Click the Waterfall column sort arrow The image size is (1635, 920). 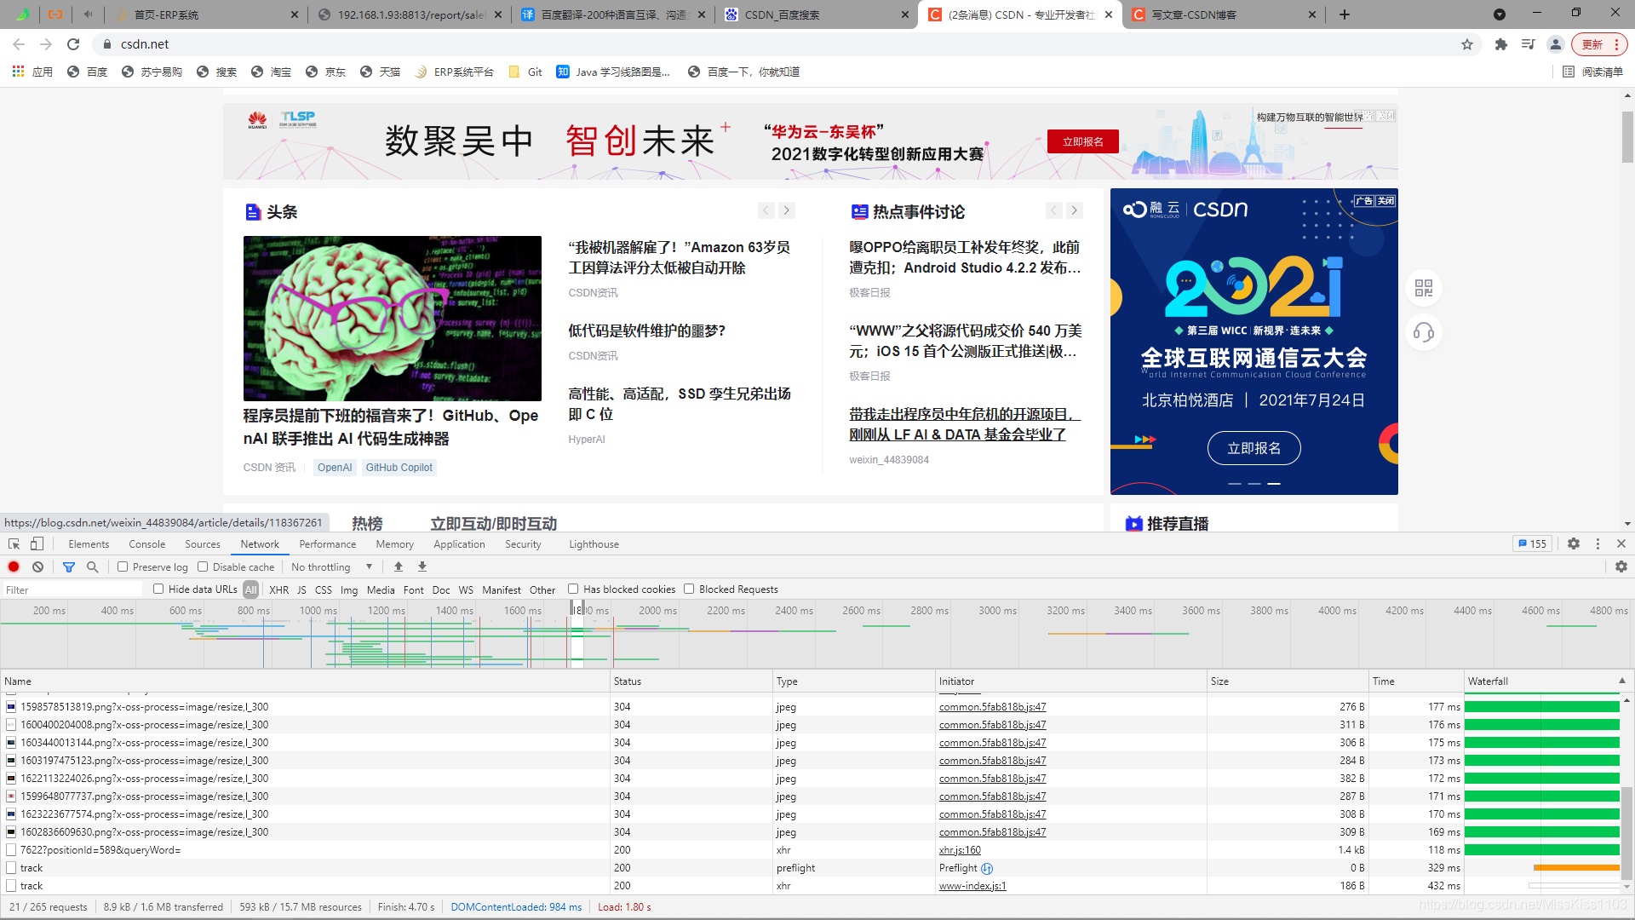pyautogui.click(x=1622, y=681)
